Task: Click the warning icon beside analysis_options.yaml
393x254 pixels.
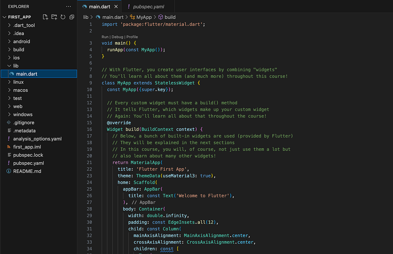Action: tap(9, 139)
